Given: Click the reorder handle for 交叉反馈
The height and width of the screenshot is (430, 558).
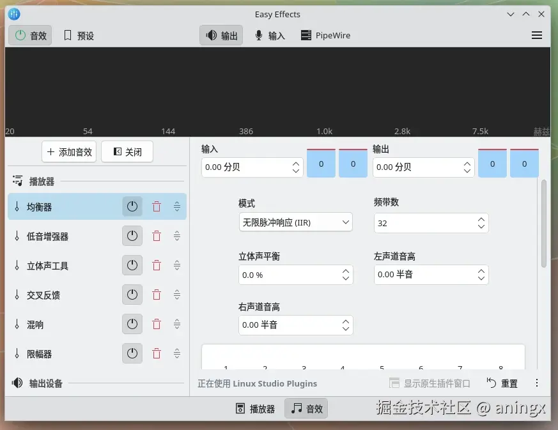Looking at the screenshot, I should pyautogui.click(x=177, y=295).
